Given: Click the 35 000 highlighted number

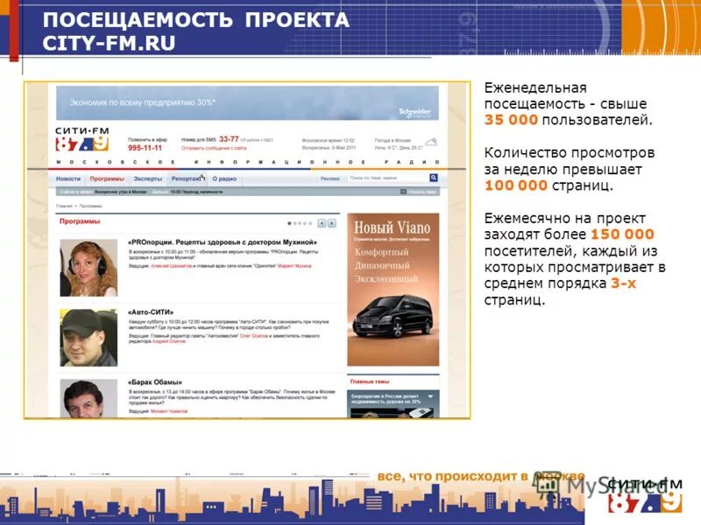Looking at the screenshot, I should (511, 120).
